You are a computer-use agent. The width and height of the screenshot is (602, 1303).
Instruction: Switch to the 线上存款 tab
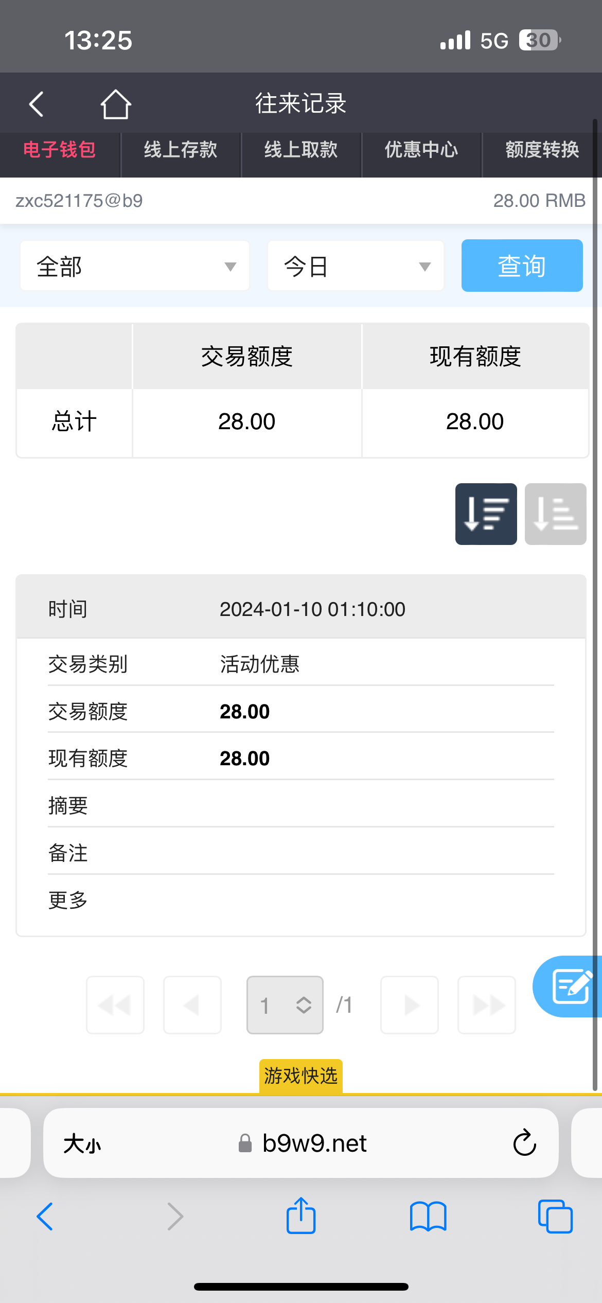[x=181, y=150]
